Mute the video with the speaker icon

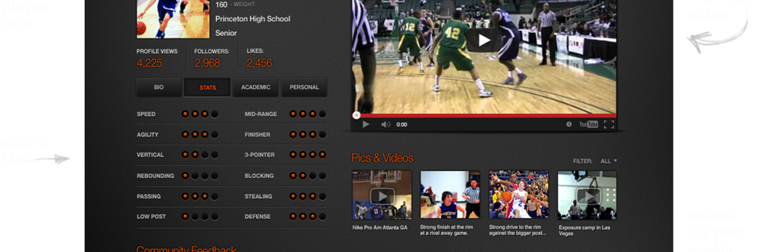[x=385, y=124]
